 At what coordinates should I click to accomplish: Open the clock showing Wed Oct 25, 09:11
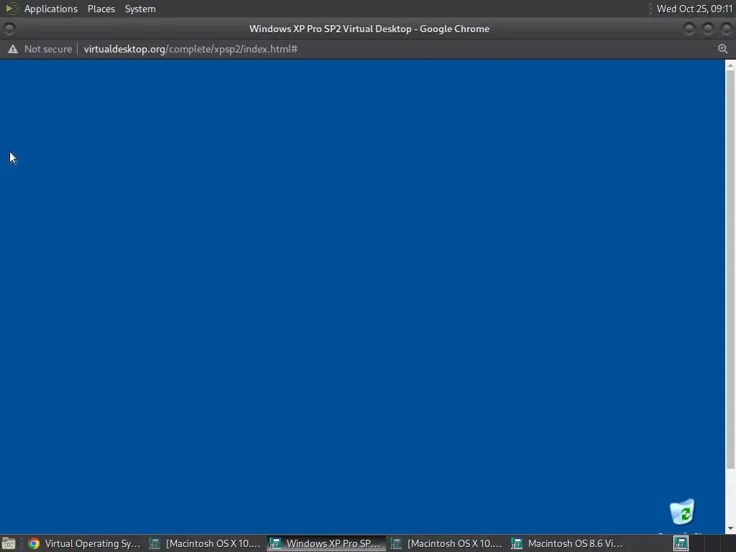point(694,9)
